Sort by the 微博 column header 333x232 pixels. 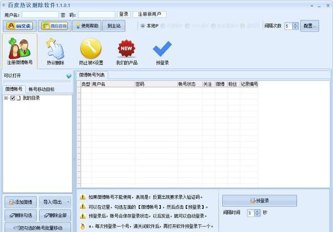[221, 84]
